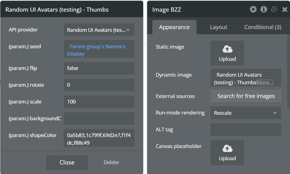Click the shapeColor hex values field
The height and width of the screenshot is (174, 290).
tap(99, 138)
